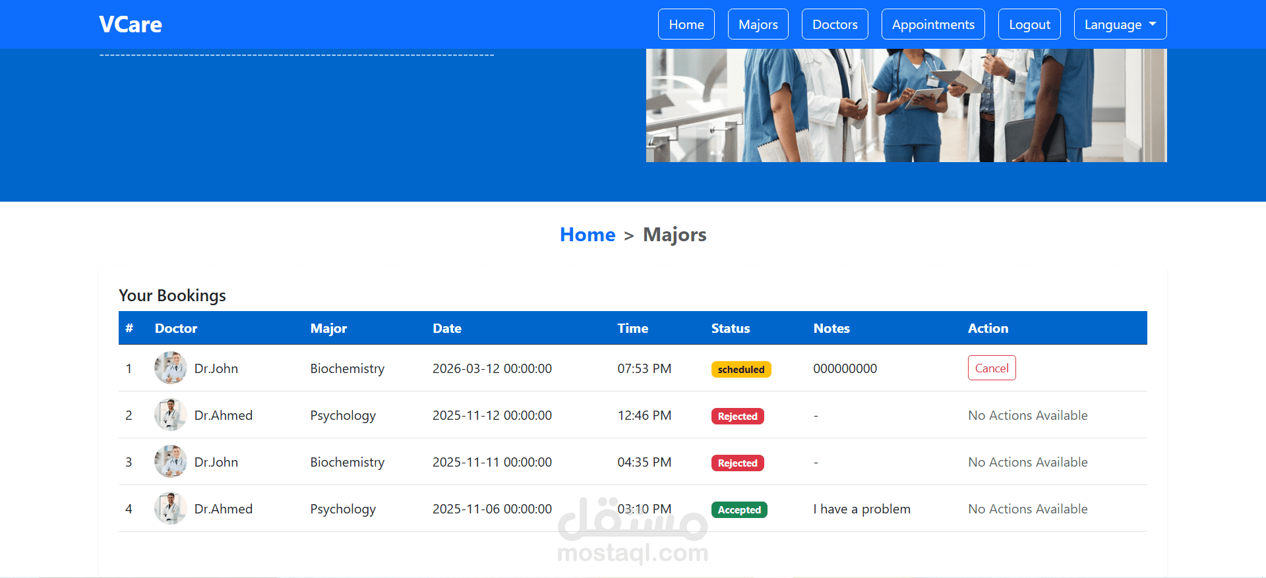Click Dr.Ahmed name in row 4
This screenshot has height=578, width=1266.
pyautogui.click(x=224, y=509)
